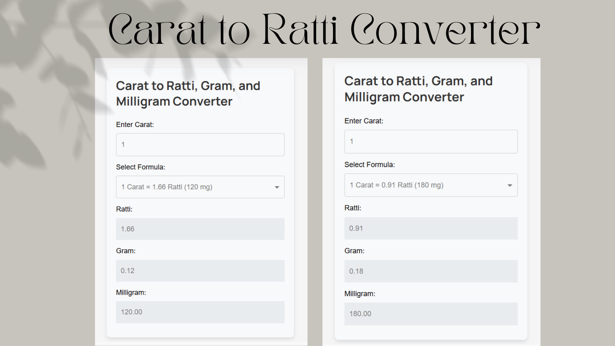Screen dimensions: 615x346
Task: Click 'Gram:' label in left card
Action: pyautogui.click(x=126, y=251)
